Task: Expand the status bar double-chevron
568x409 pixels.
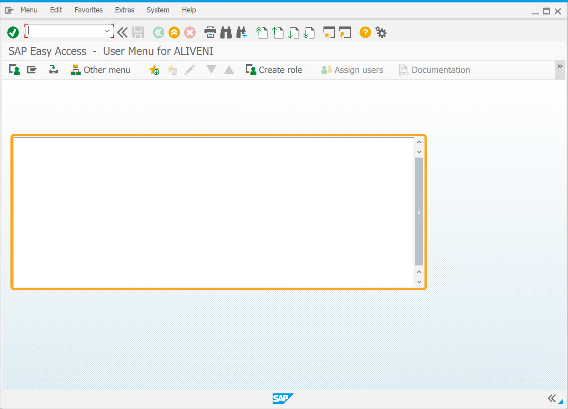Action: click(552, 398)
